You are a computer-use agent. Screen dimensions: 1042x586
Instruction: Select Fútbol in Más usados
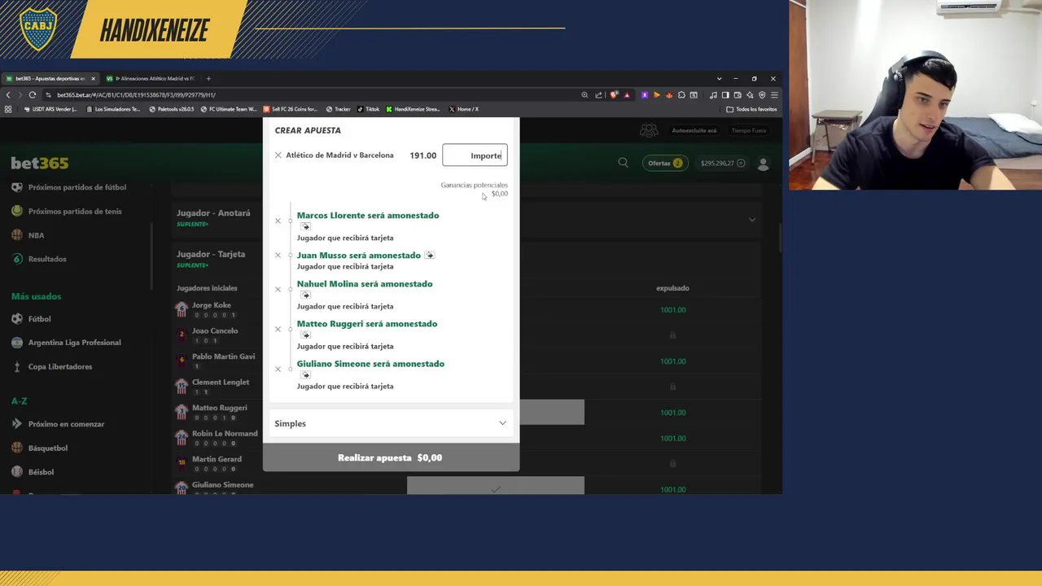point(39,319)
